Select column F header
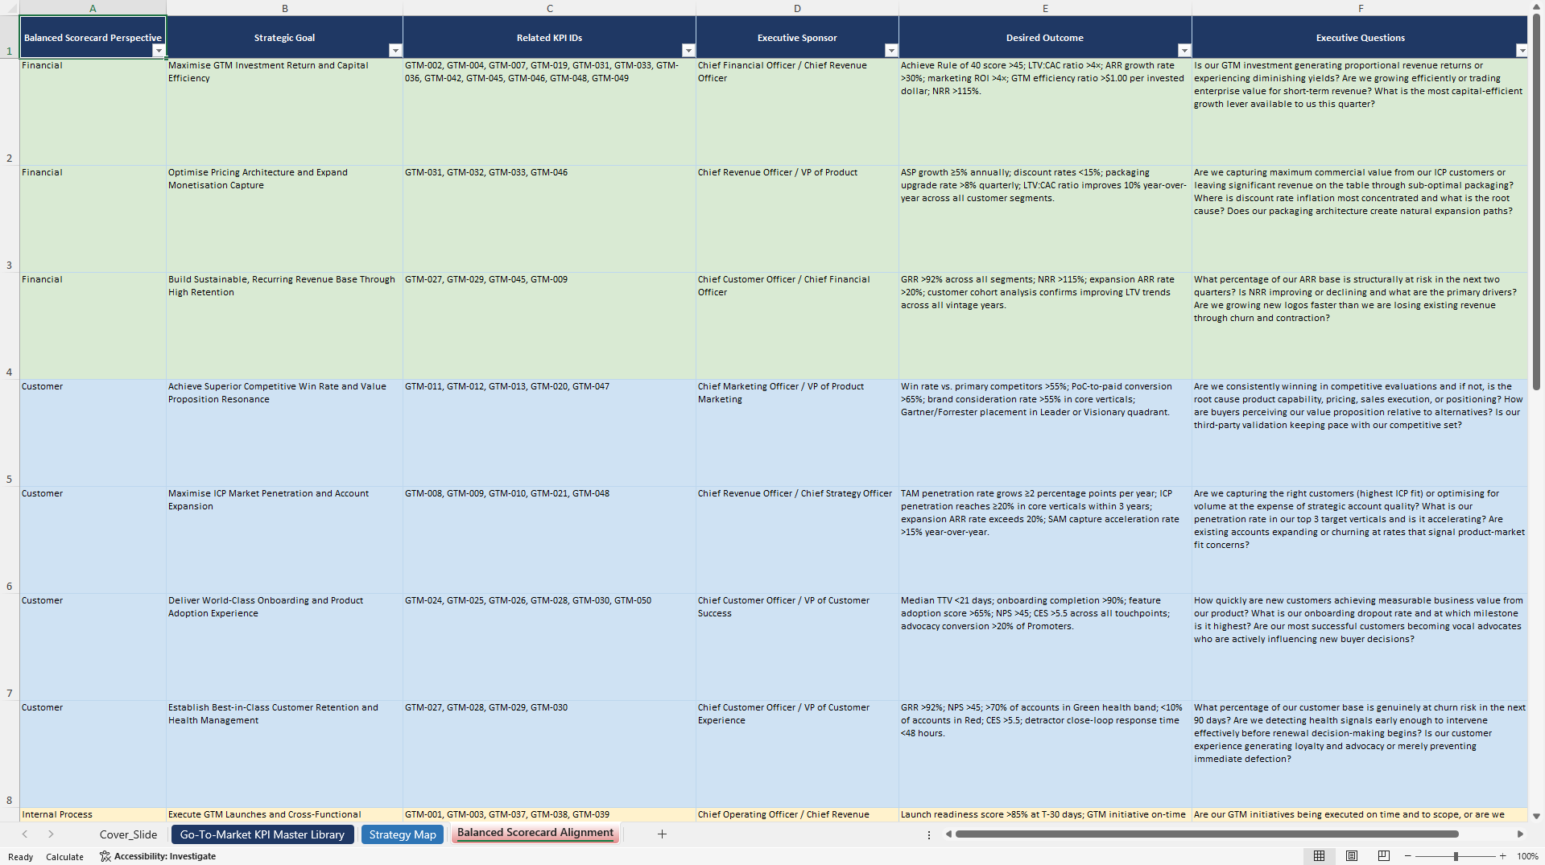This screenshot has height=865, width=1545. (1360, 8)
